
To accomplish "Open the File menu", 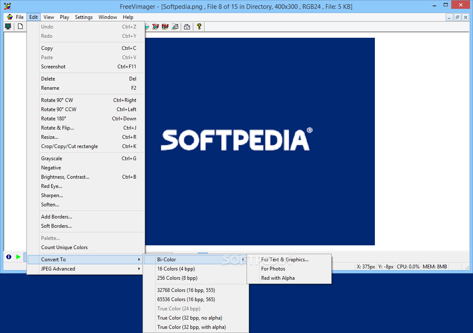I will [20, 17].
